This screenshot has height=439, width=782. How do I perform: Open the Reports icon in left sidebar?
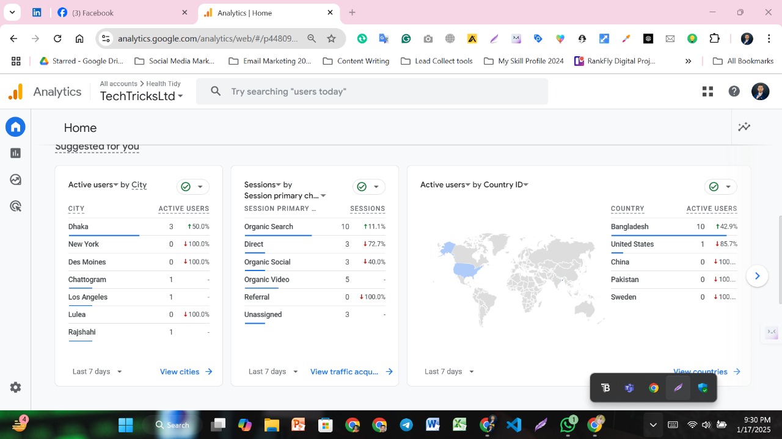click(x=16, y=153)
